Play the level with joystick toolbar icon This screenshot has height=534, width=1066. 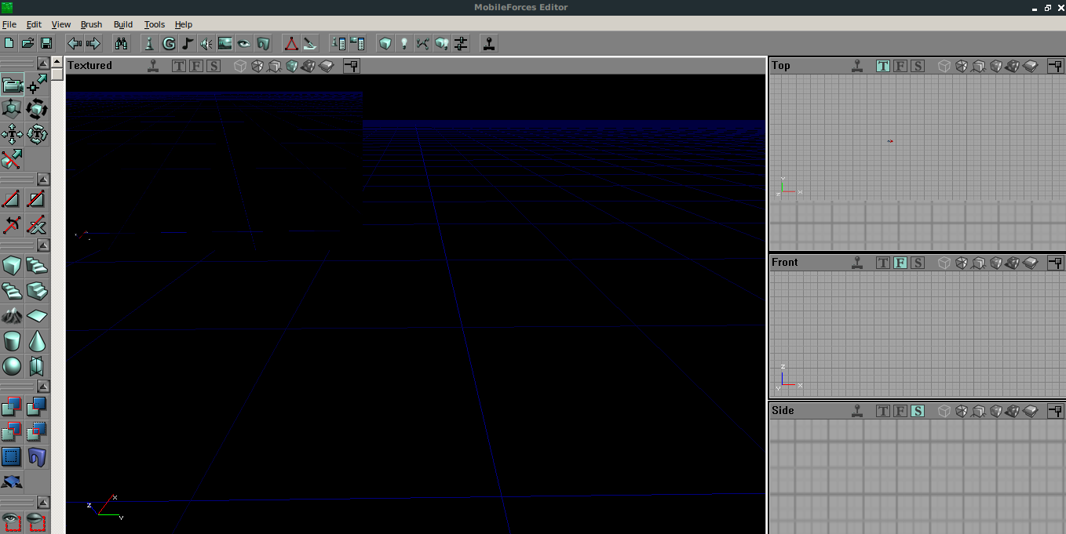489,43
